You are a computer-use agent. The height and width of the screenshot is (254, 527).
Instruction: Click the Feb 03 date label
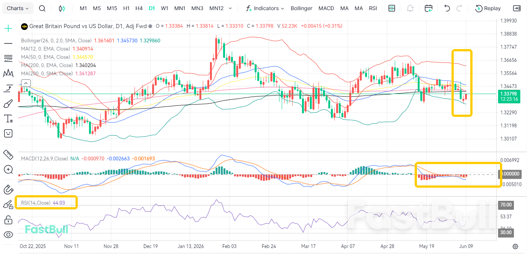coord(229,246)
